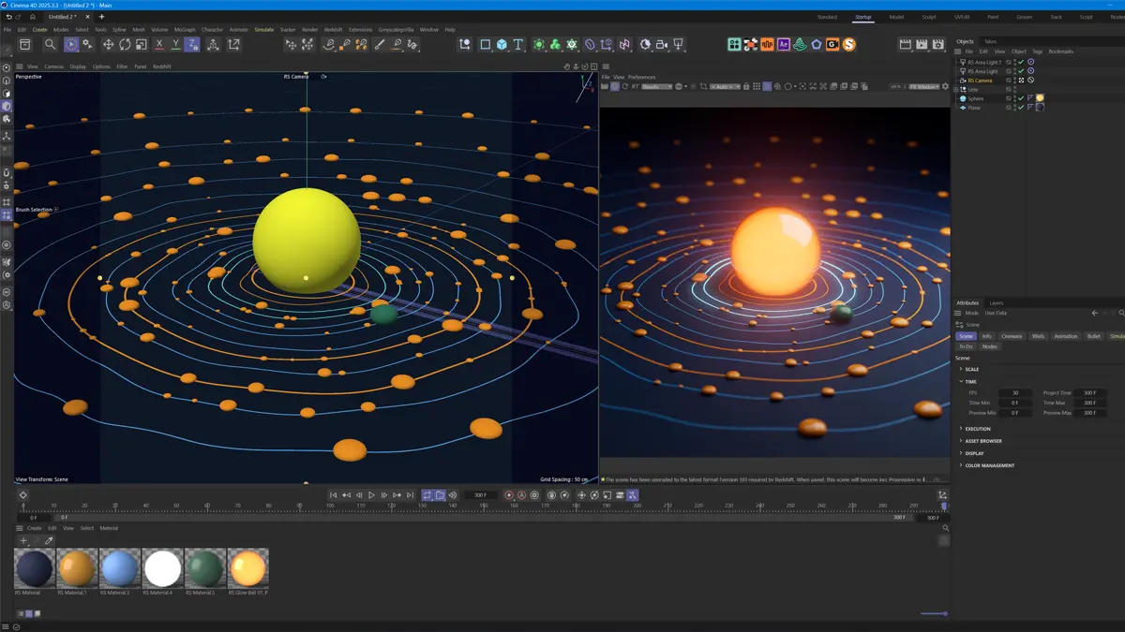Activate the Live Selection tool icon
This screenshot has width=1125, height=632.
coord(71,44)
